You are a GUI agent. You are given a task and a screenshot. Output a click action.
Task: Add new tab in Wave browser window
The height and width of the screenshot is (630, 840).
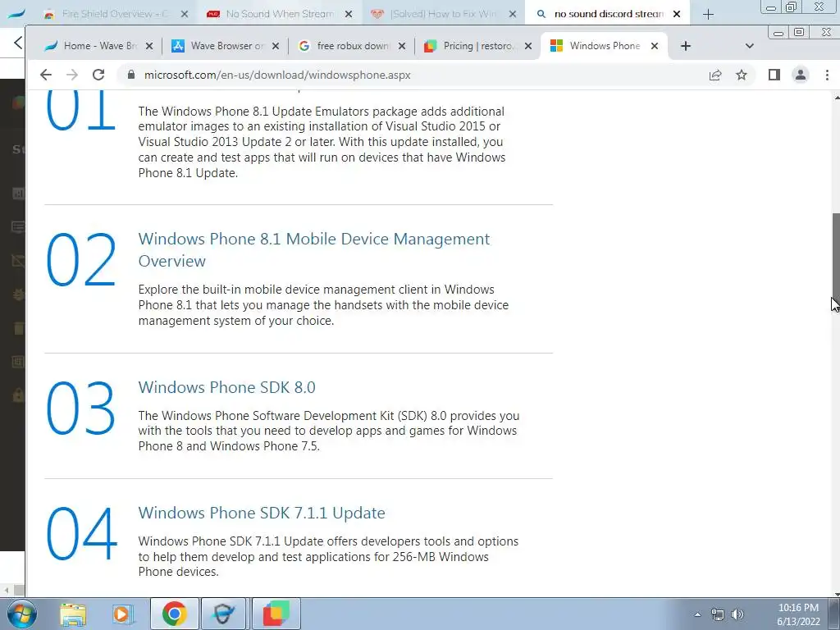tap(708, 15)
